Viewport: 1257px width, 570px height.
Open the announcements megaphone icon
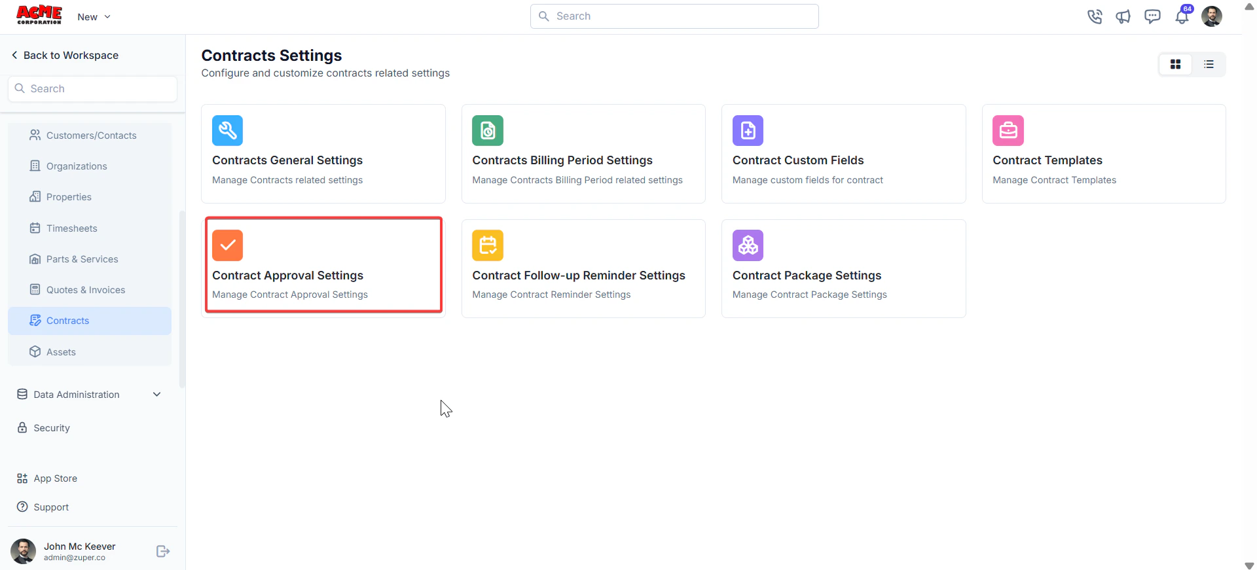[x=1123, y=16]
